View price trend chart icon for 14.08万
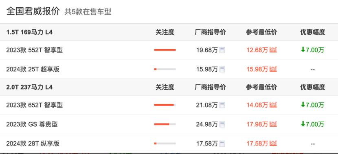 tap(273, 105)
